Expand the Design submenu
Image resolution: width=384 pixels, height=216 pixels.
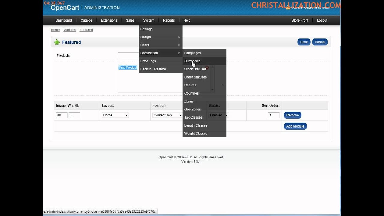pos(160,37)
